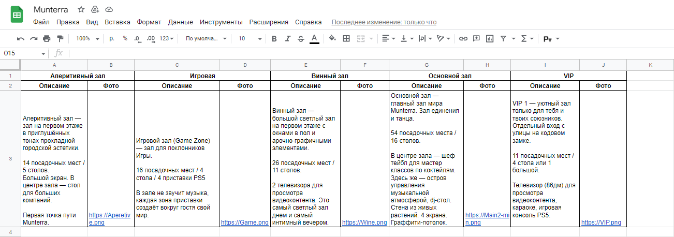Toggle bold formatting
Image resolution: width=674 pixels, height=237 pixels.
click(274, 38)
